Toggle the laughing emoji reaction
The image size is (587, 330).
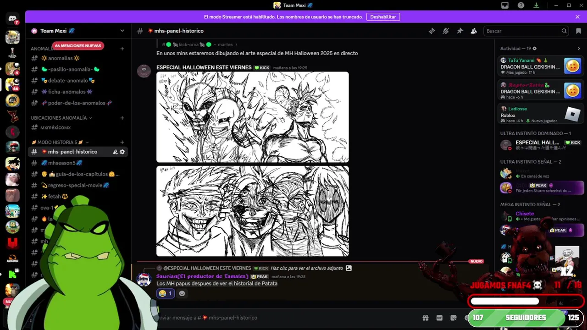166,293
